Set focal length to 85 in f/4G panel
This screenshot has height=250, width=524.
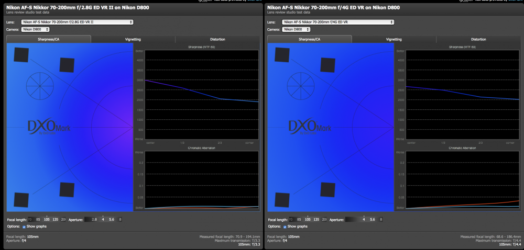click(x=299, y=220)
